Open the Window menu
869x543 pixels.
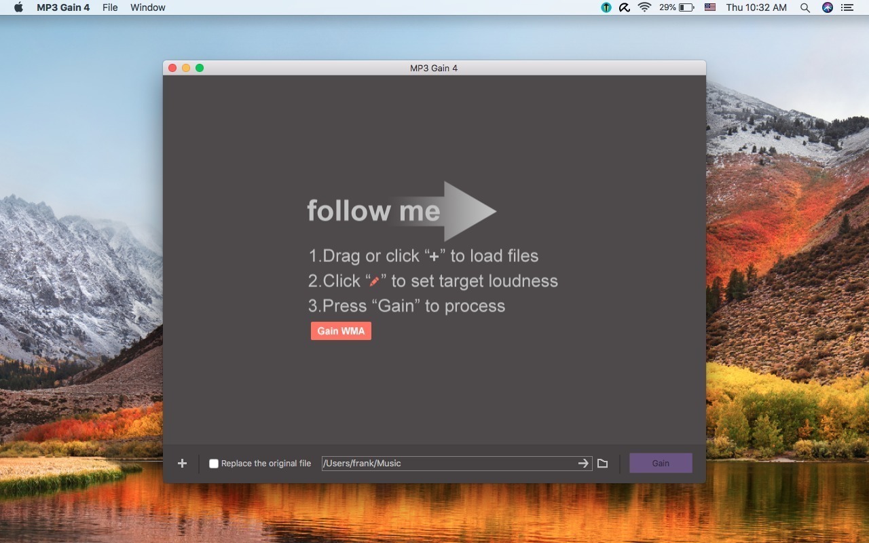pos(147,7)
